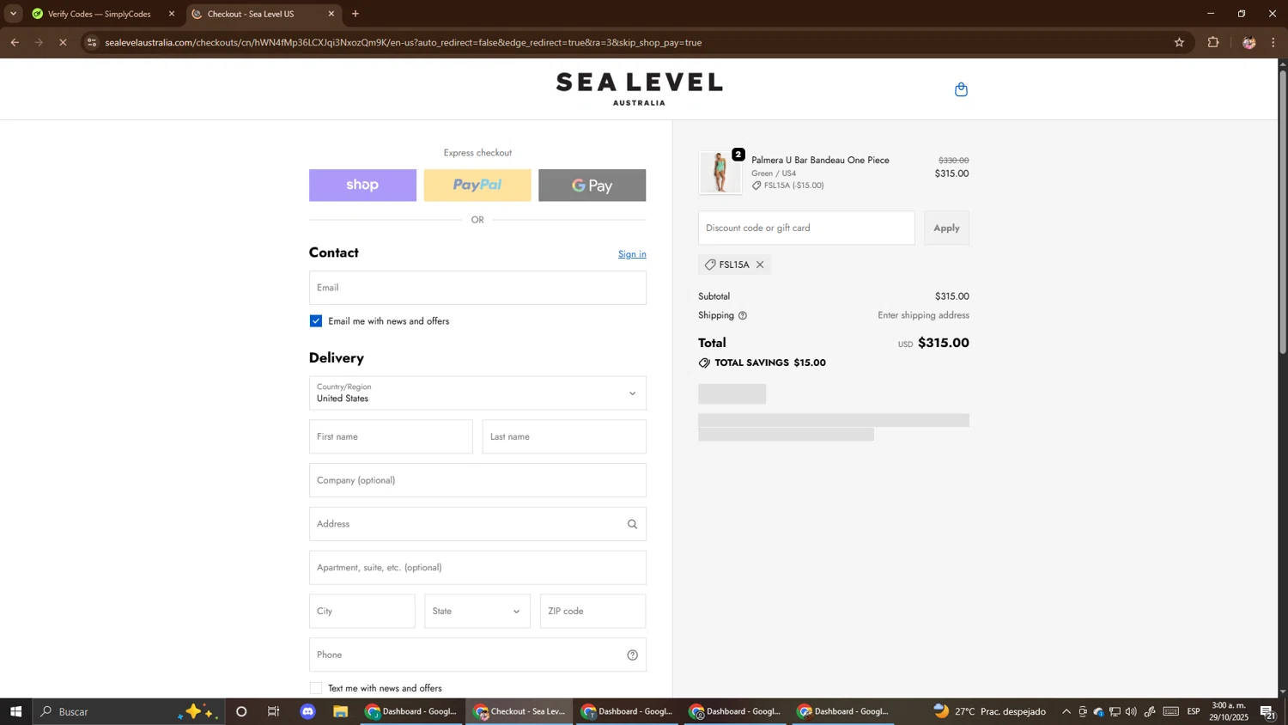Image resolution: width=1288 pixels, height=725 pixels.
Task: Open File Explorer from the taskbar
Action: tap(341, 711)
